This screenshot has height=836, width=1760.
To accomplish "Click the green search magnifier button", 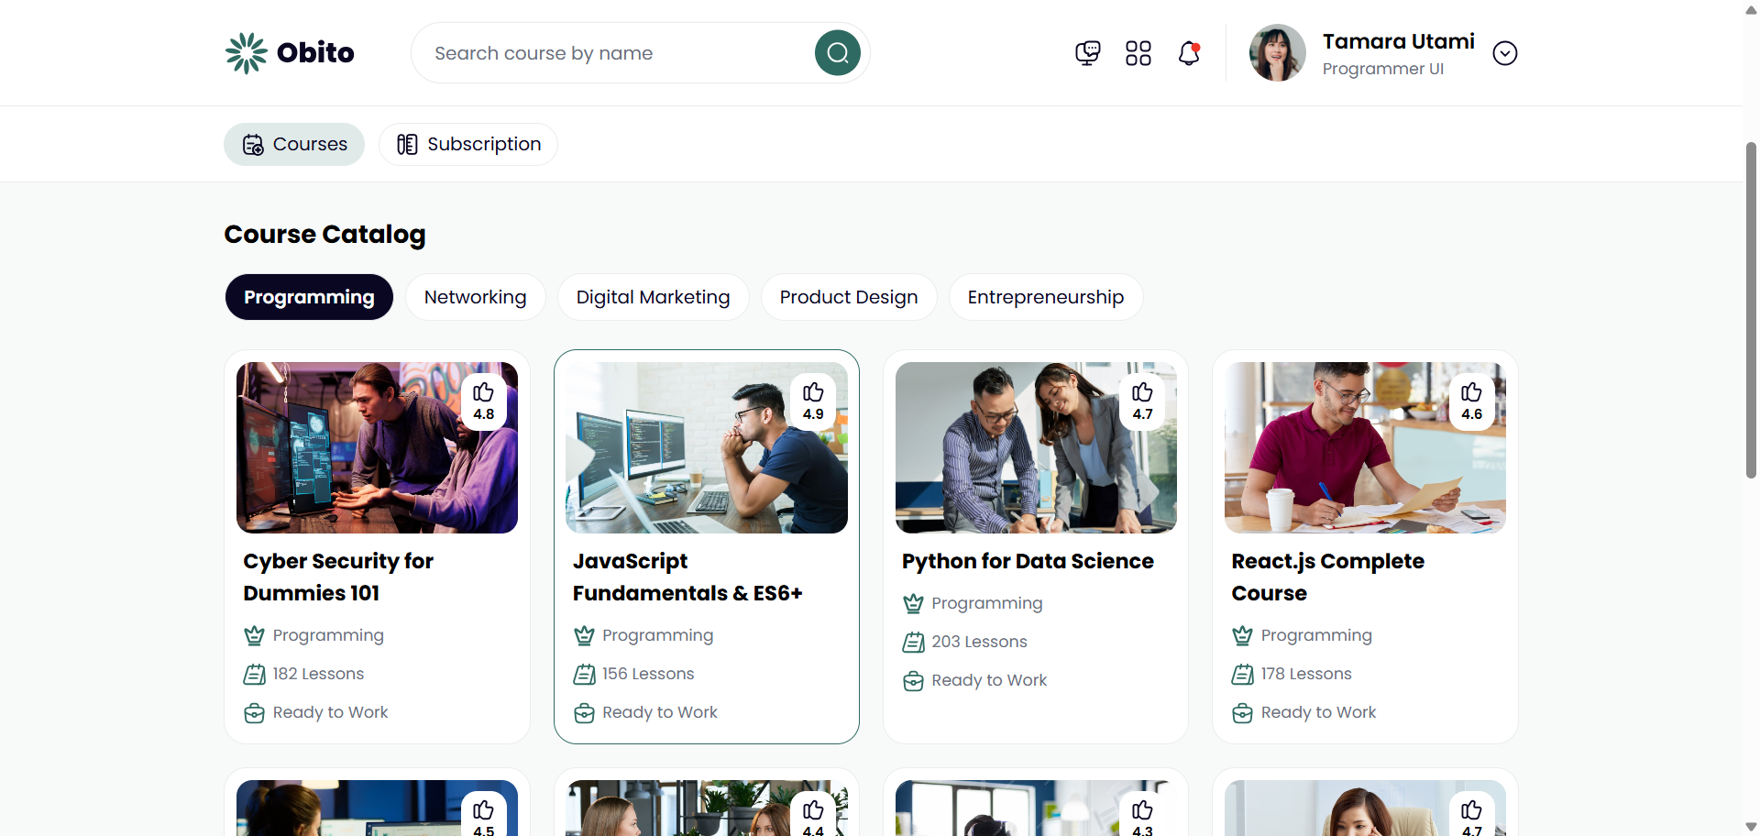I will 837,53.
